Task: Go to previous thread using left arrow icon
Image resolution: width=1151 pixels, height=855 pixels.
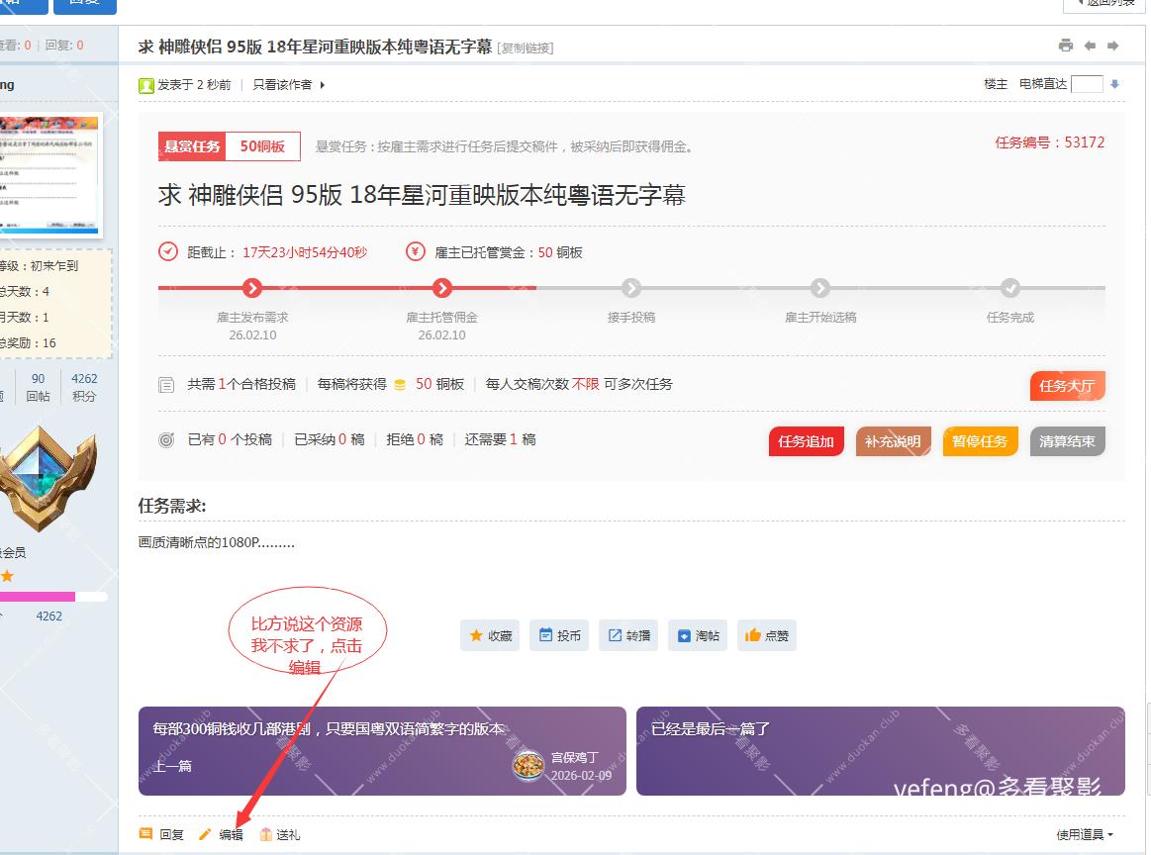Action: coord(1090,46)
